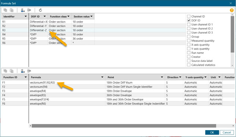
Task: Click the Cancel button
Action: click(227, 132)
